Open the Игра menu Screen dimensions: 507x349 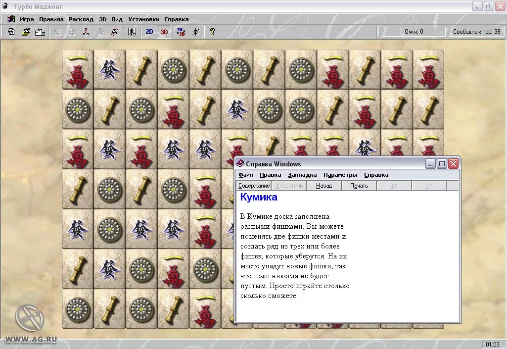[x=27, y=19]
